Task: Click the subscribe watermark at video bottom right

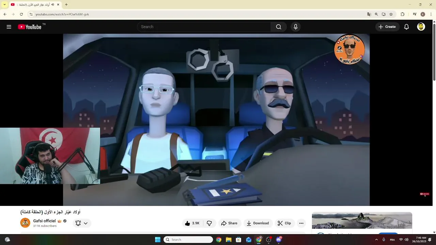Action: 424,194
